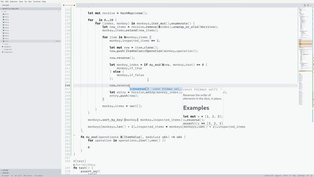Click the cursor position in status bar
This screenshot has height=177, width=314.
click(268, 176)
